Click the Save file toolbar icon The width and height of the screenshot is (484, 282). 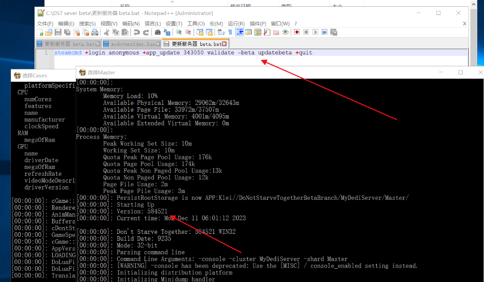(x=58, y=32)
